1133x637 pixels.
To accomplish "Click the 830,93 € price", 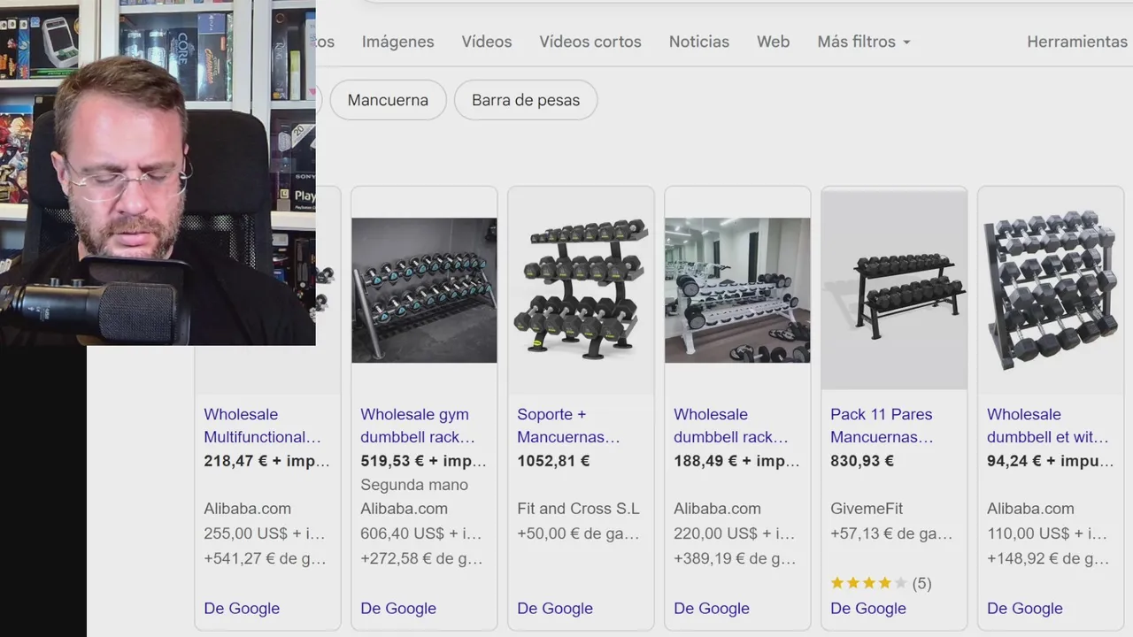I will tap(862, 461).
